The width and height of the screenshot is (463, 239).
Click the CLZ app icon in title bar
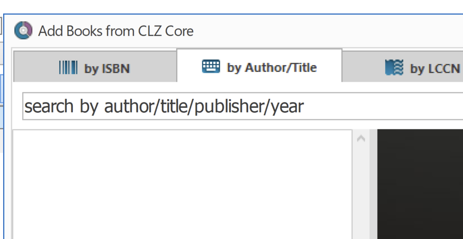(23, 31)
